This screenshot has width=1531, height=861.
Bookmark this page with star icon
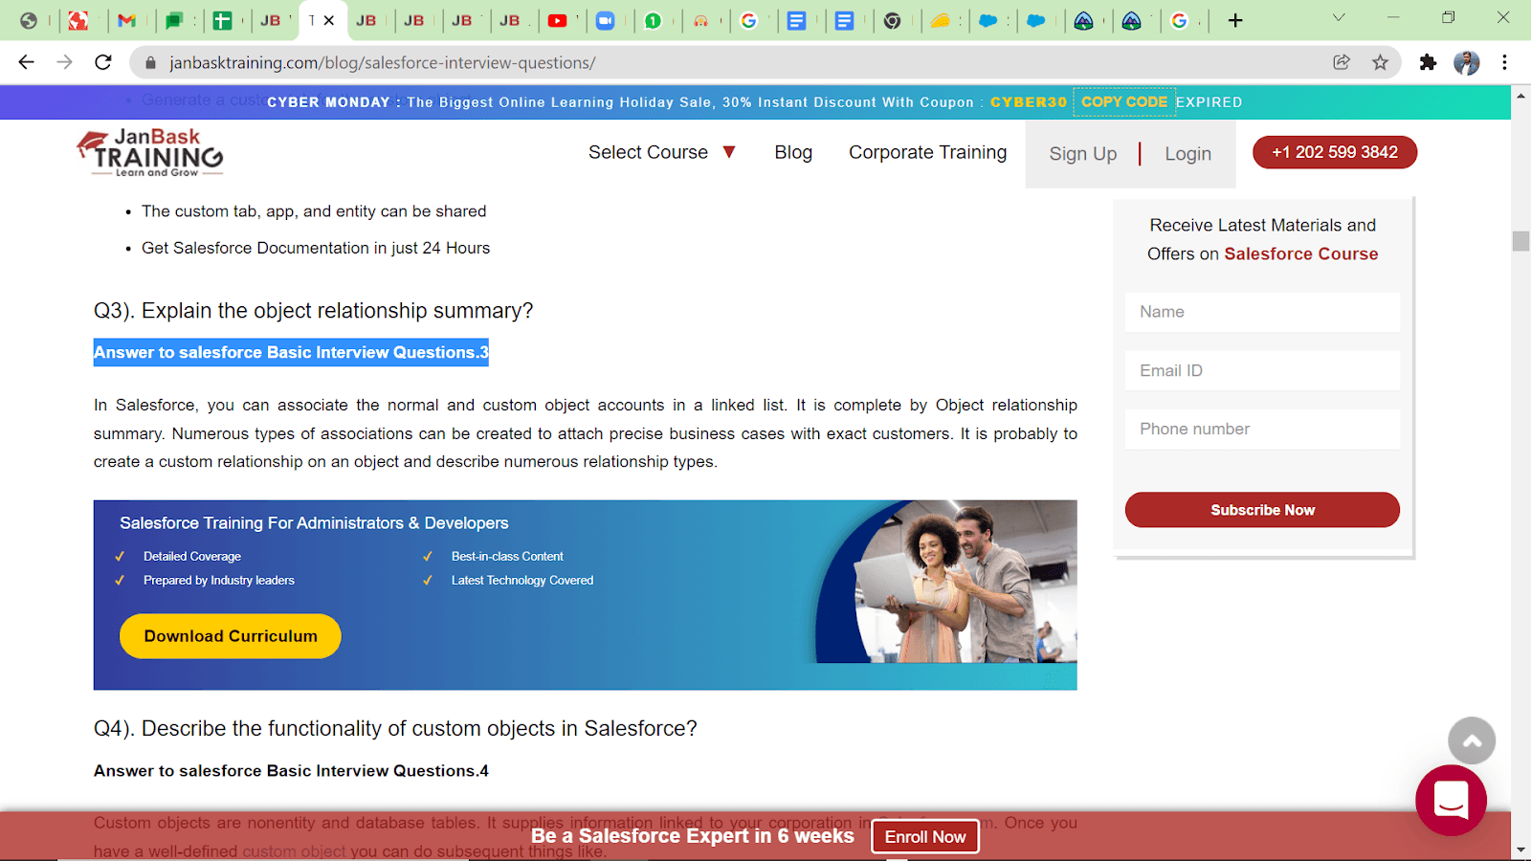pyautogui.click(x=1380, y=62)
